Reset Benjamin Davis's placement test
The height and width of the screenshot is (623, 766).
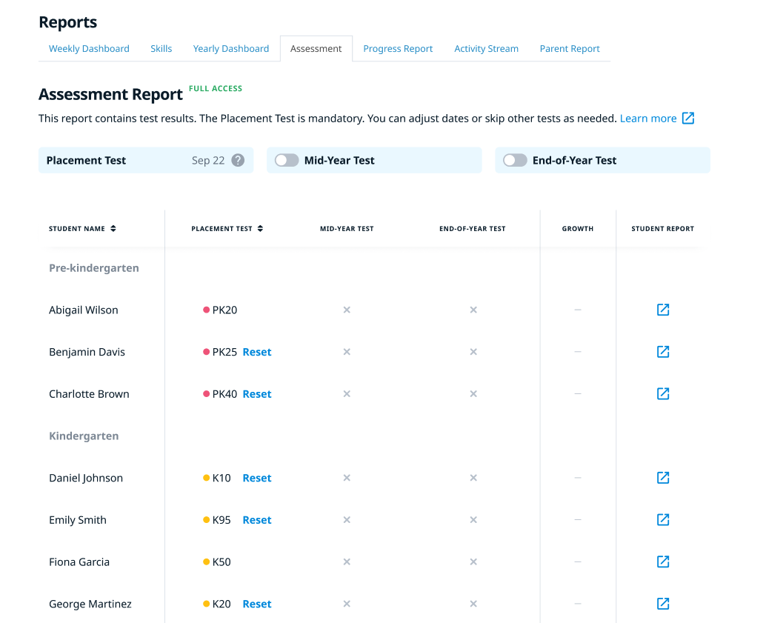[257, 352]
